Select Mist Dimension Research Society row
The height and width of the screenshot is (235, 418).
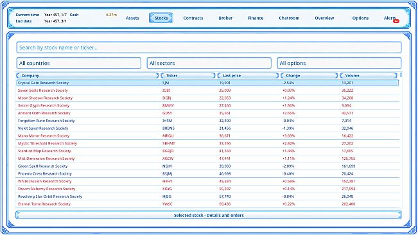pos(207,159)
